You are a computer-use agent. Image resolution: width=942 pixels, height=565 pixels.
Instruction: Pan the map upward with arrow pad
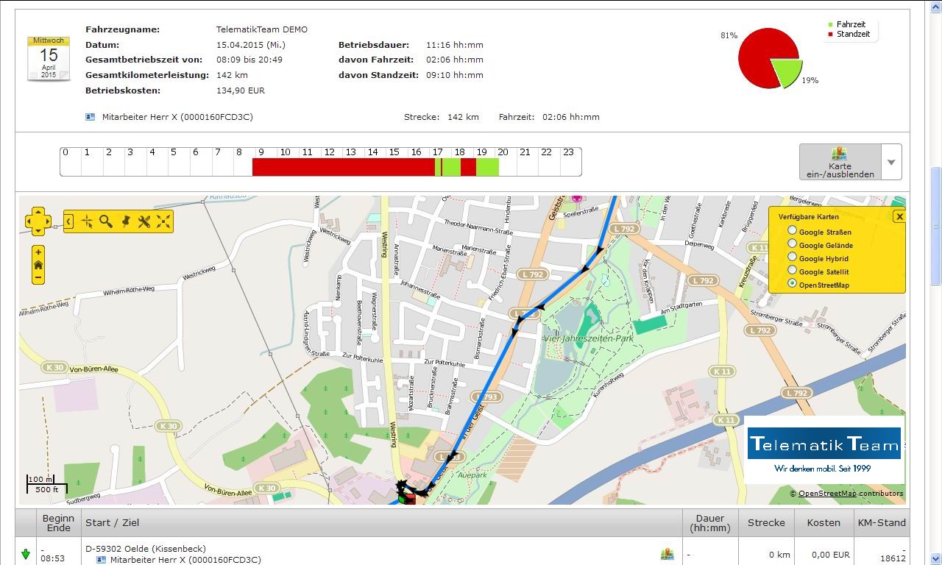(38, 213)
